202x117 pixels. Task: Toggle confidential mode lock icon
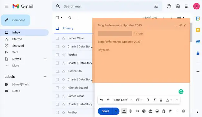[x=163, y=111]
